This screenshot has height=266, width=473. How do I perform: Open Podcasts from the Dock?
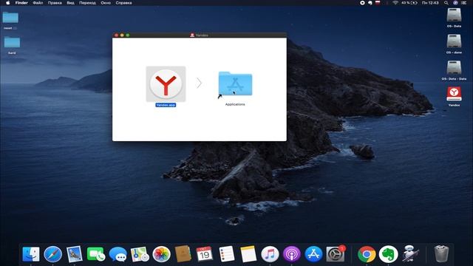[x=292, y=254]
